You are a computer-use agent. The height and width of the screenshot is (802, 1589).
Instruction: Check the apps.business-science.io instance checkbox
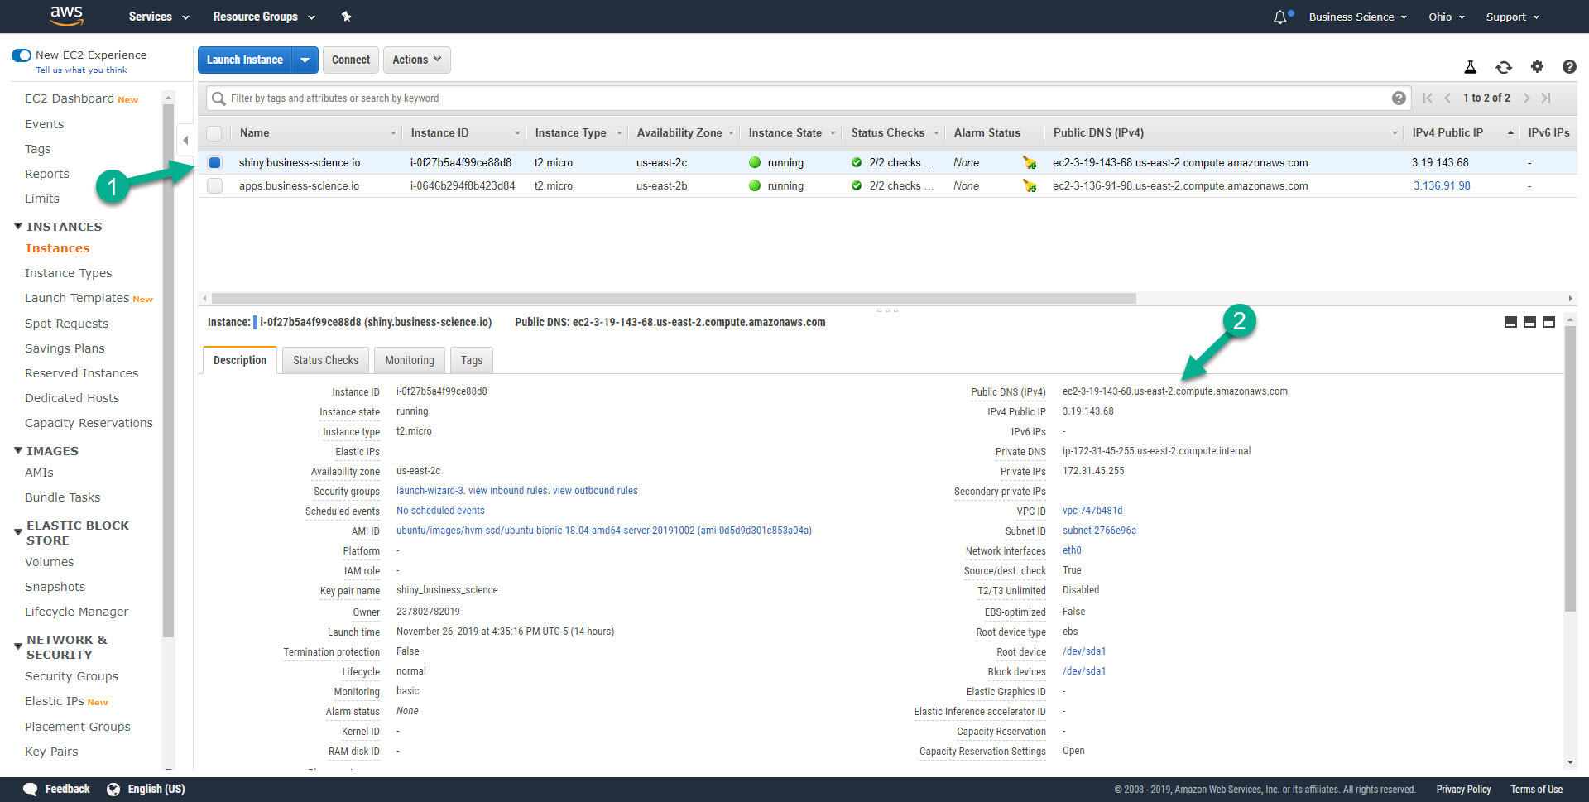tap(214, 186)
